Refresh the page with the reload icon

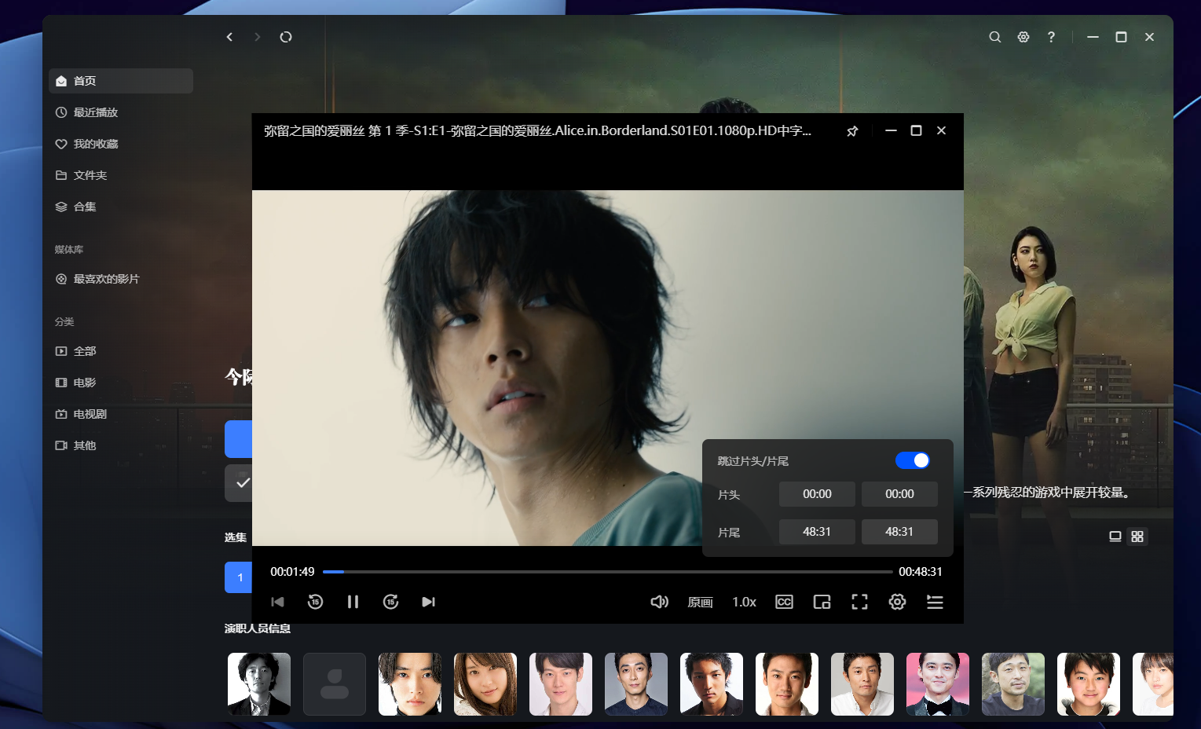(286, 37)
